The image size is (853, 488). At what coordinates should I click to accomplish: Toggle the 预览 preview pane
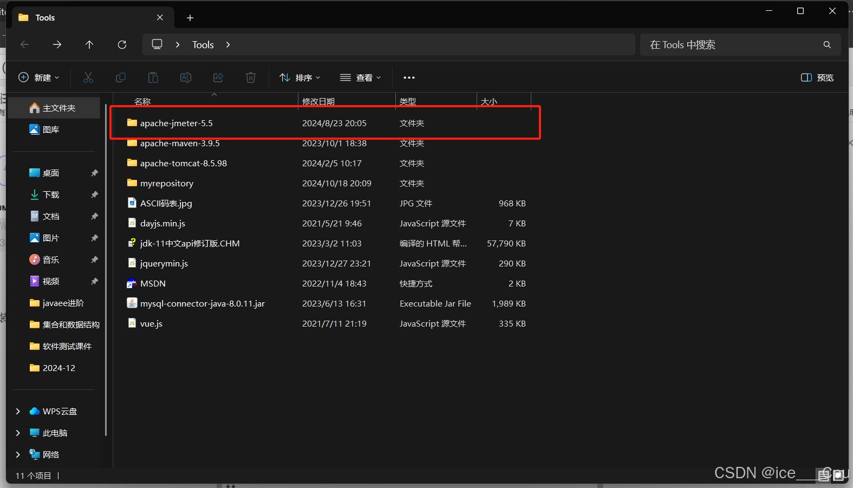(817, 77)
